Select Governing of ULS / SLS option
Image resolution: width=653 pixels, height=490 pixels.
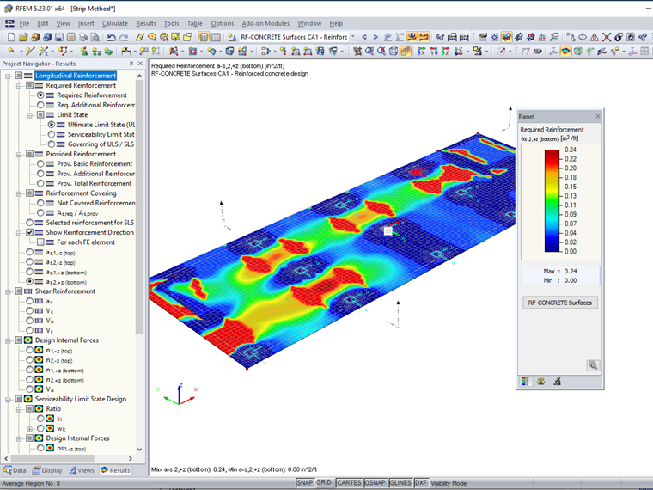pyautogui.click(x=52, y=144)
